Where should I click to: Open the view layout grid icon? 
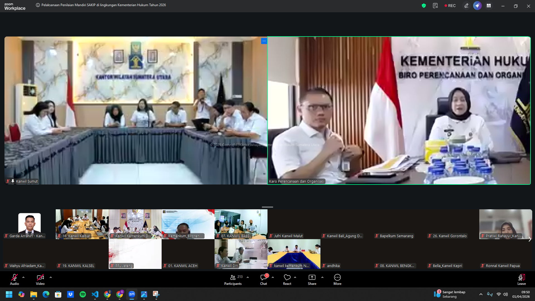coord(489,6)
